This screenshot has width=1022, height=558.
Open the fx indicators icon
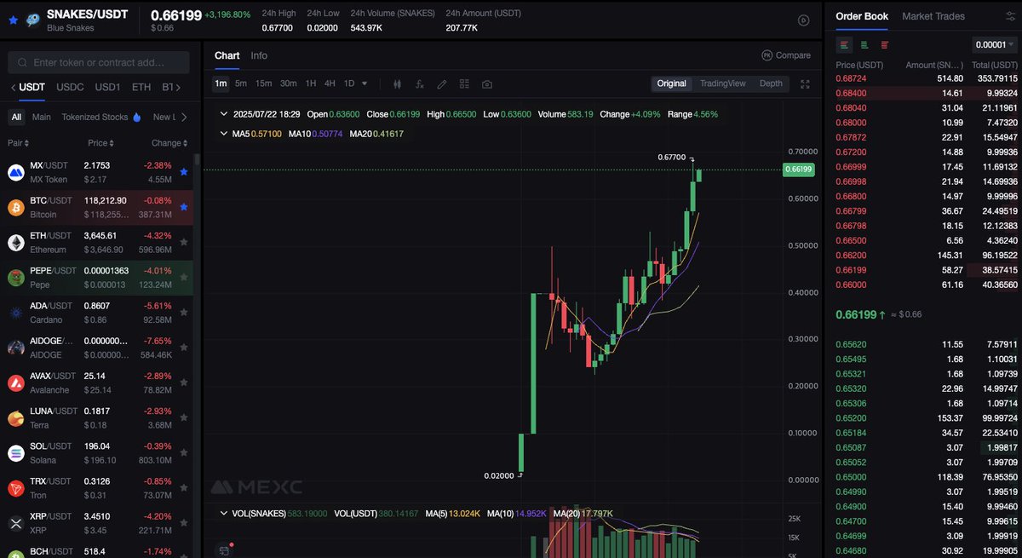[419, 84]
